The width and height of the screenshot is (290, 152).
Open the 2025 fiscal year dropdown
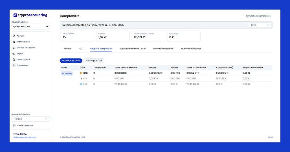[260, 25]
